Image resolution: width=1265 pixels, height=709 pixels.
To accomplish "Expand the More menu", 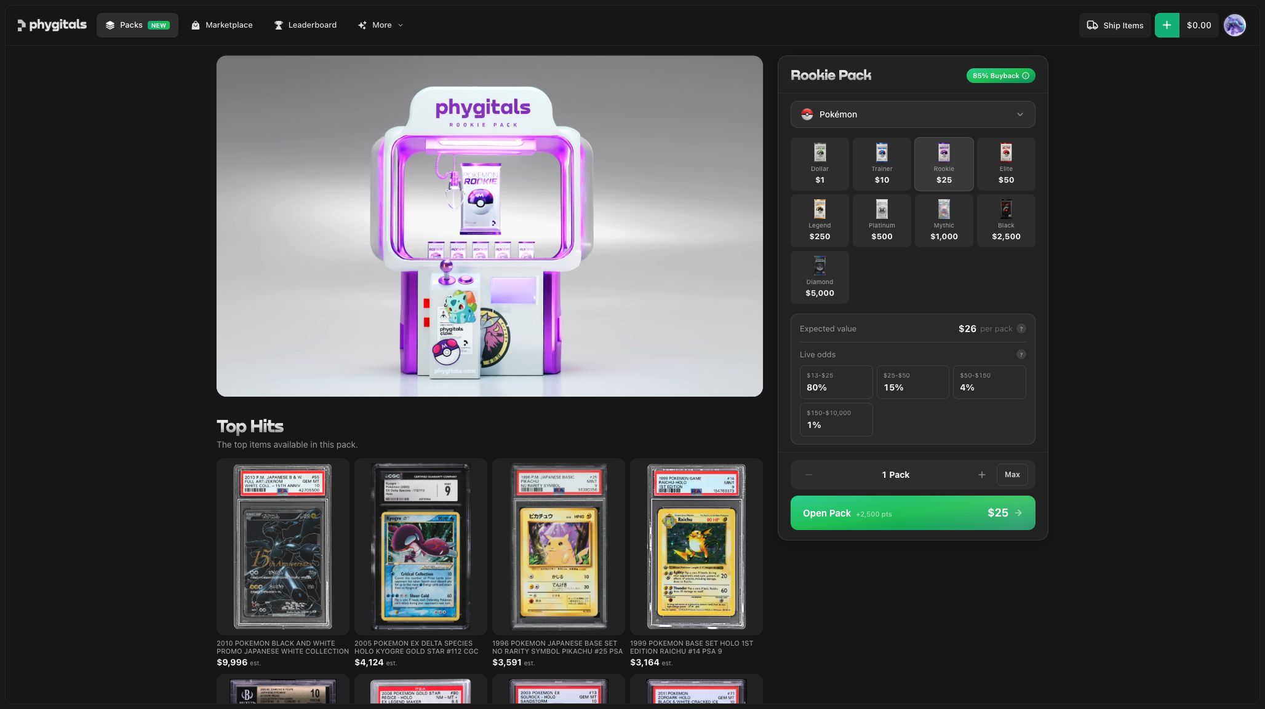I will (x=380, y=25).
